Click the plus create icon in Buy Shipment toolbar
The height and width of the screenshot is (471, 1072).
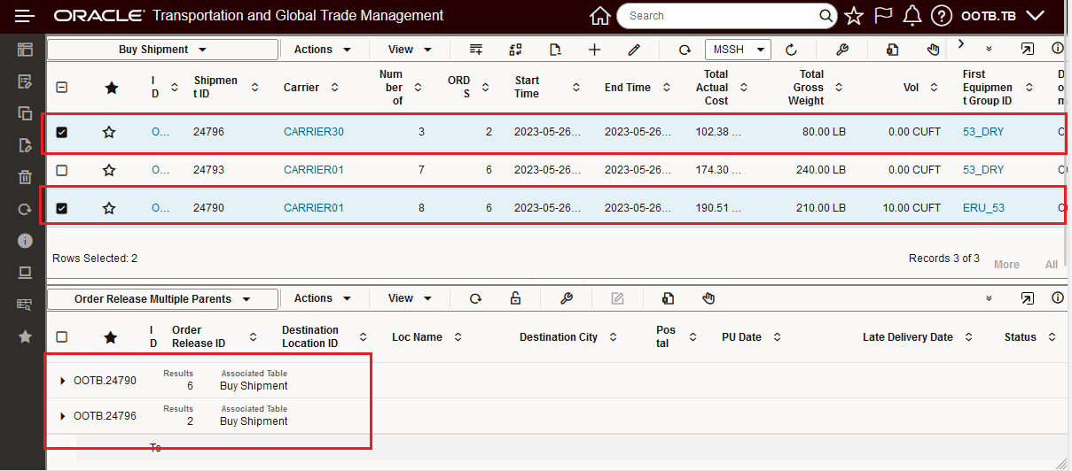(x=594, y=50)
